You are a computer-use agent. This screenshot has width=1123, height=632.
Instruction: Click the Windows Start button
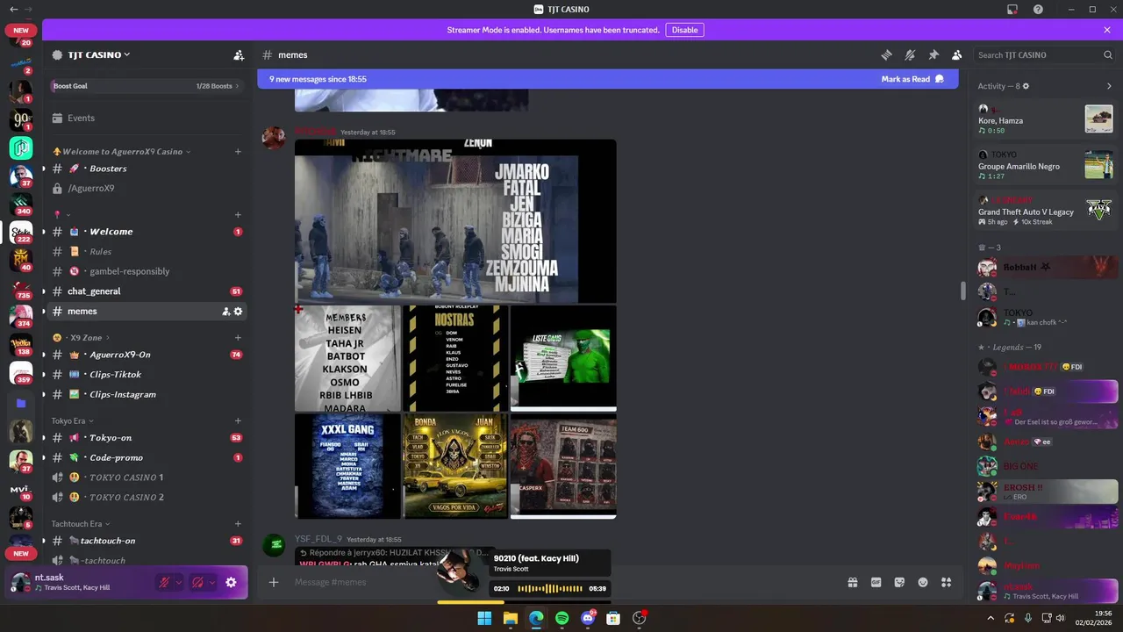484,618
